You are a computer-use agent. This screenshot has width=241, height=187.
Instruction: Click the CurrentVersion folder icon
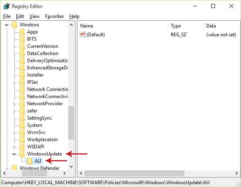pos(22,46)
